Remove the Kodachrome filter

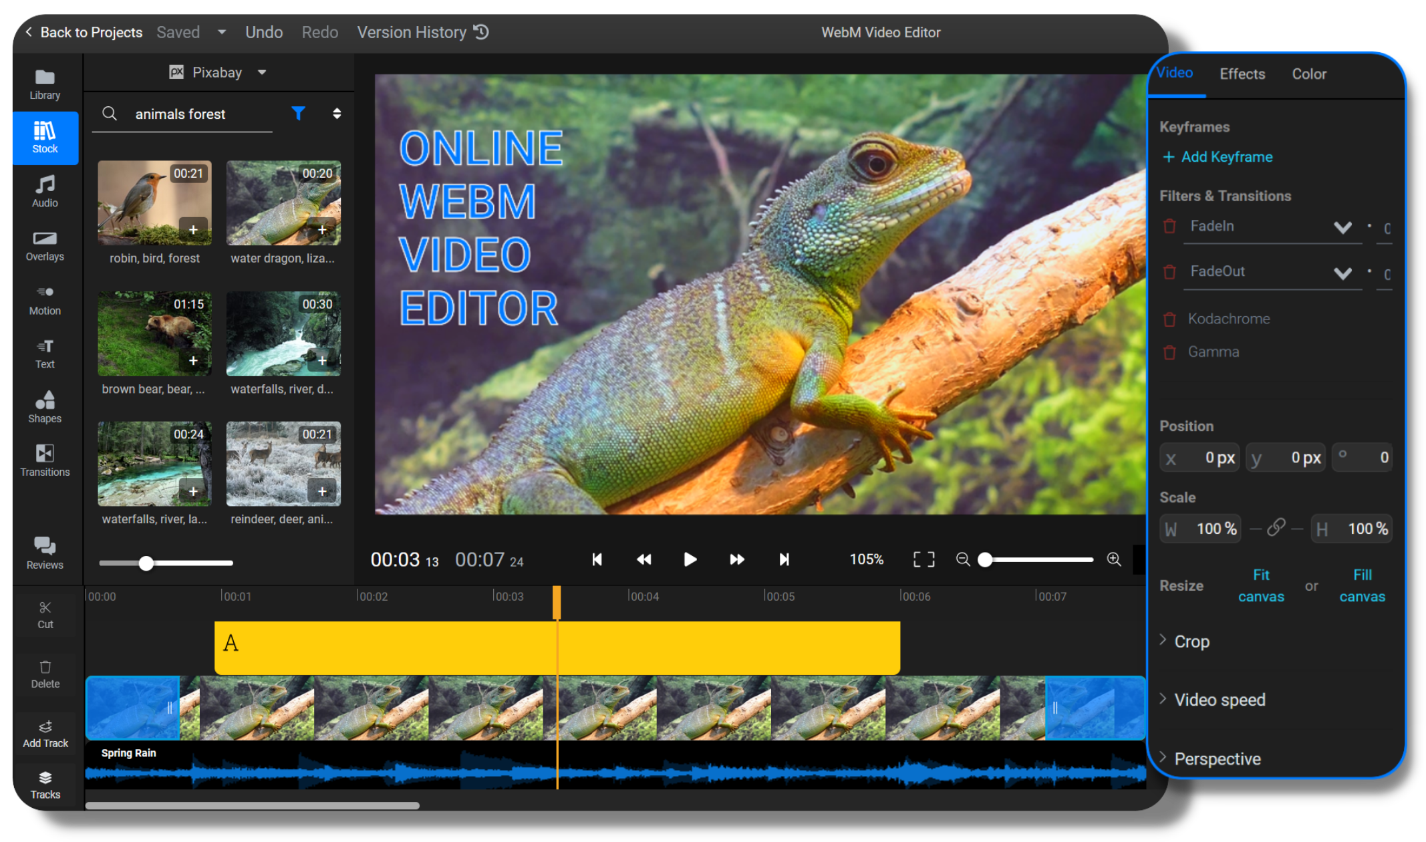[x=1169, y=319]
